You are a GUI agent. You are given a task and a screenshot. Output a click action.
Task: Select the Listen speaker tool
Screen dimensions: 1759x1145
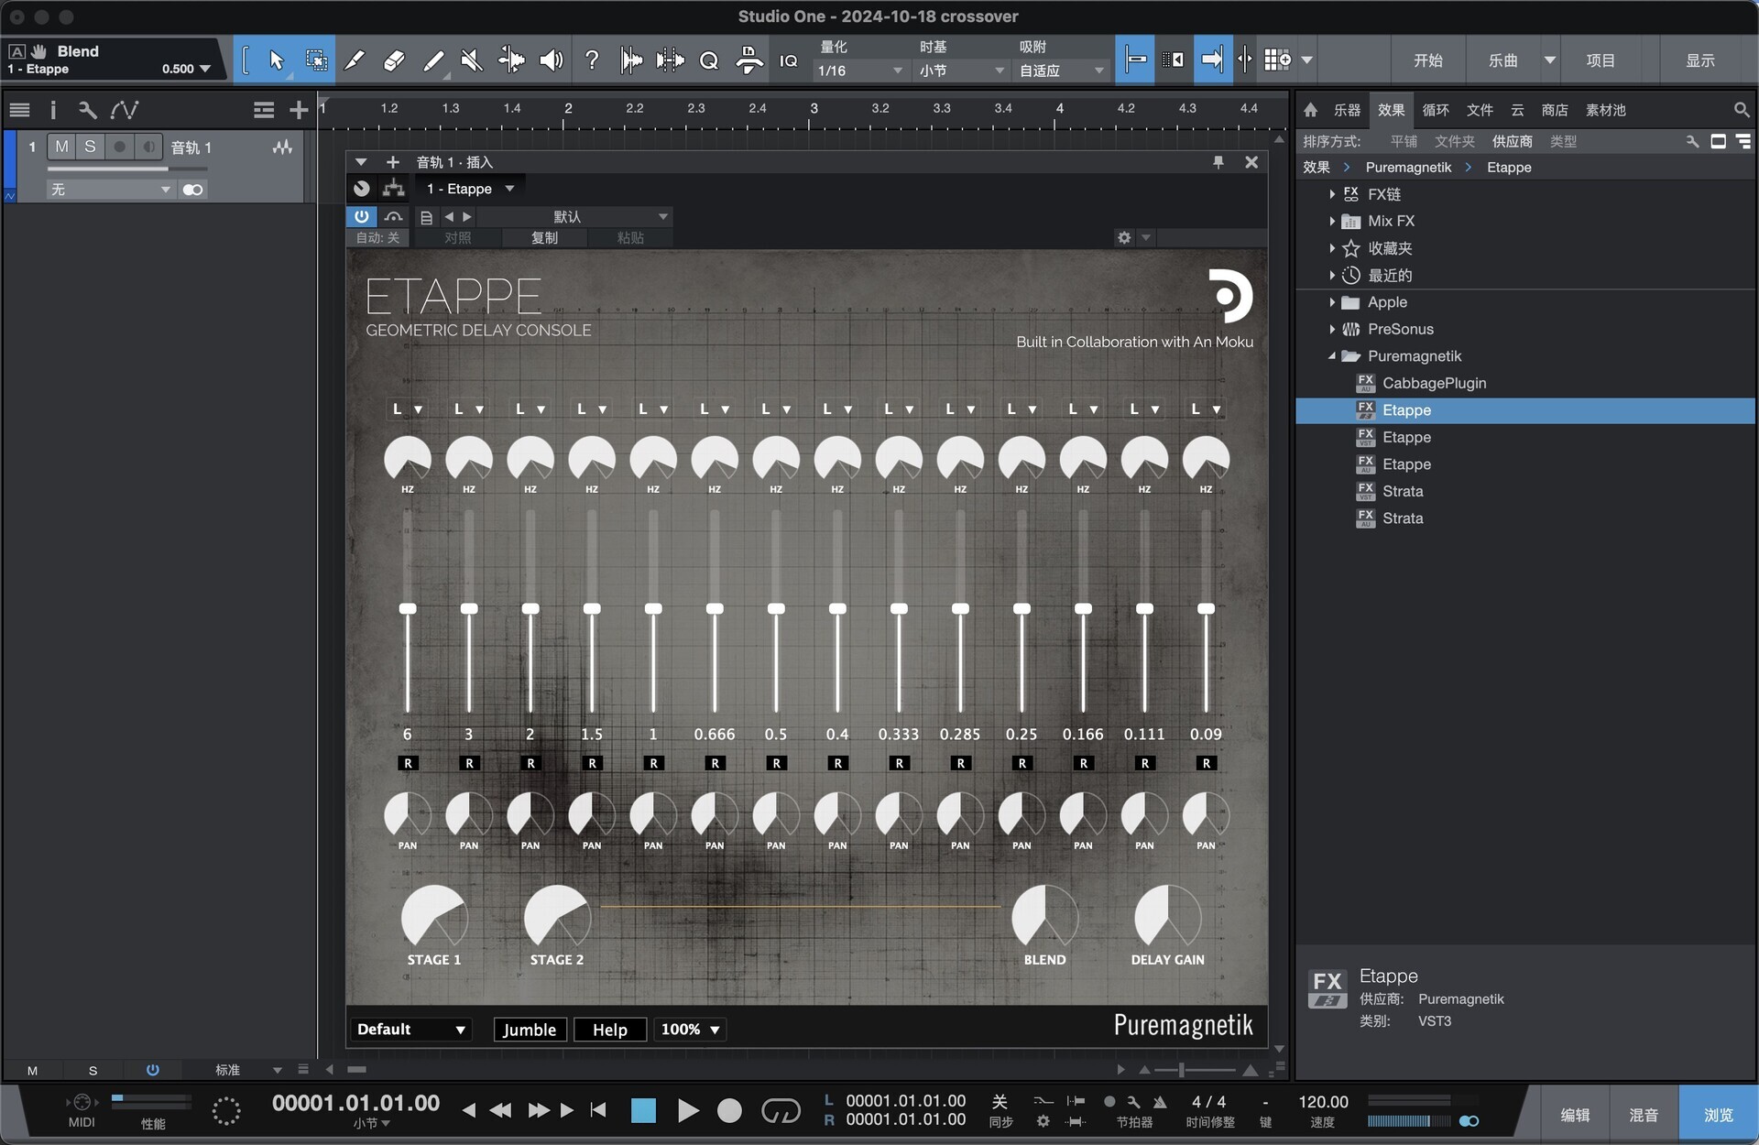551,60
